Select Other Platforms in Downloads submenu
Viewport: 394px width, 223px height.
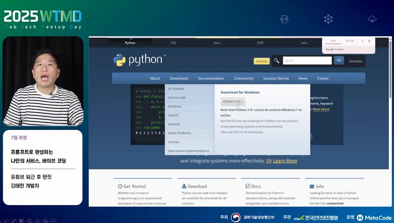pos(189,133)
